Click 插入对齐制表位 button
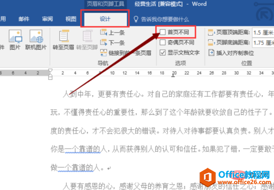The image size is (274, 190). point(231,53)
